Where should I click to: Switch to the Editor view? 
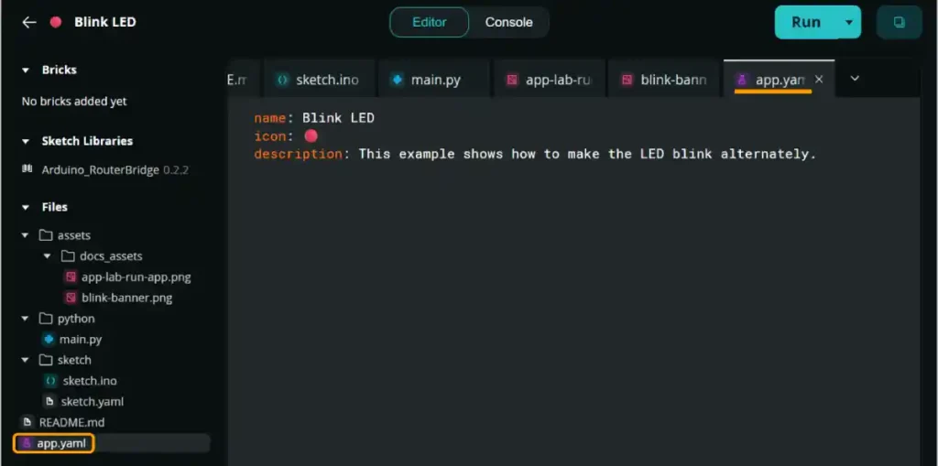pyautogui.click(x=430, y=22)
